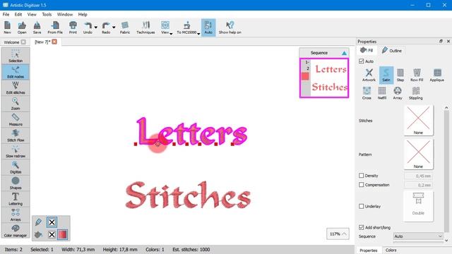Create a new design with New icon
Viewport: 452px width, 254px height.
[x=8, y=28]
